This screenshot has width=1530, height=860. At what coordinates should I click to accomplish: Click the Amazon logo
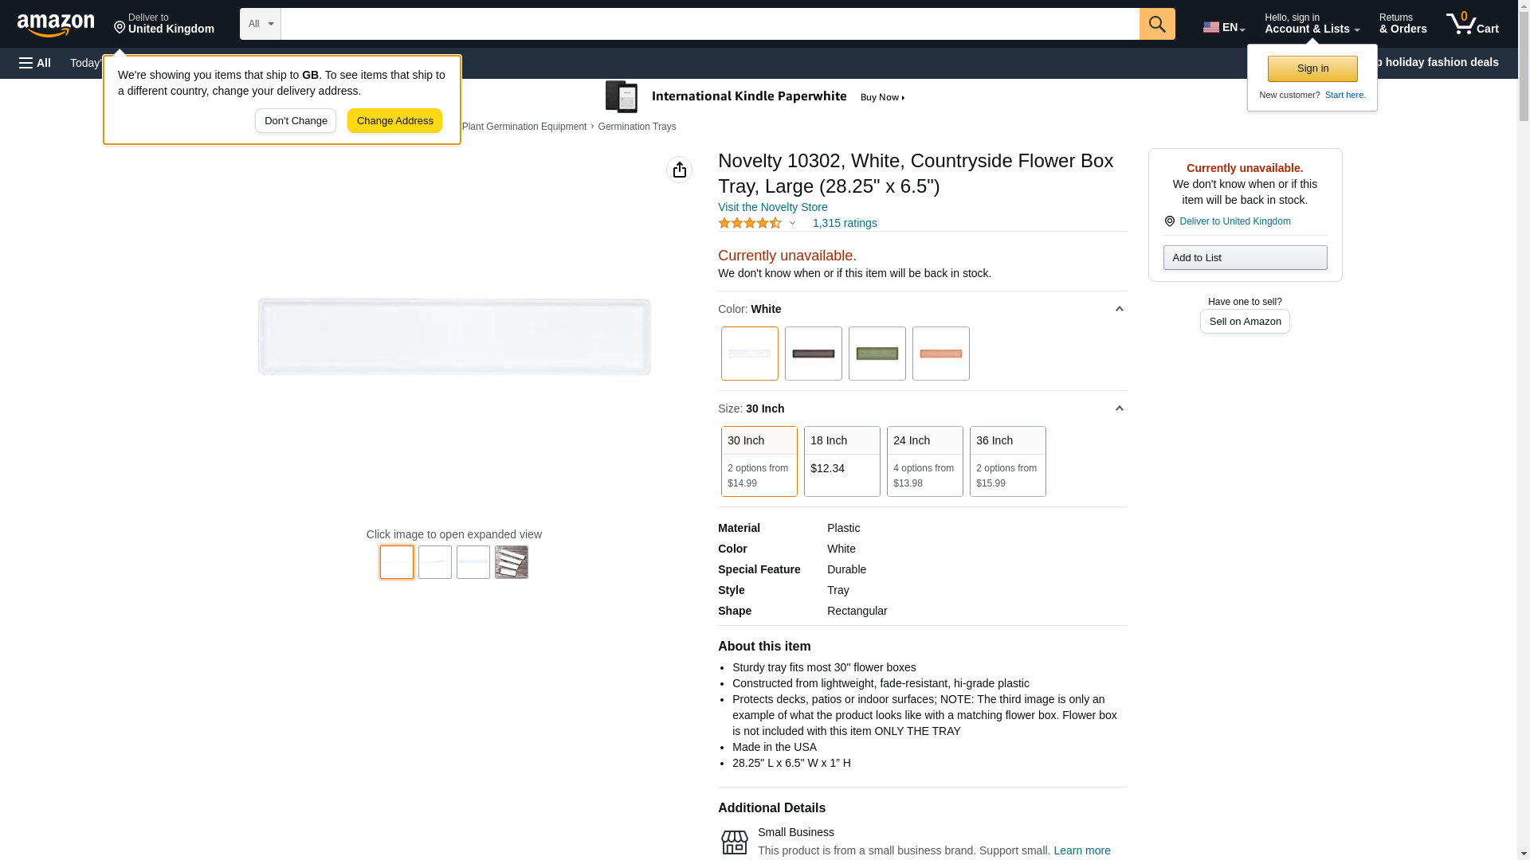(56, 25)
